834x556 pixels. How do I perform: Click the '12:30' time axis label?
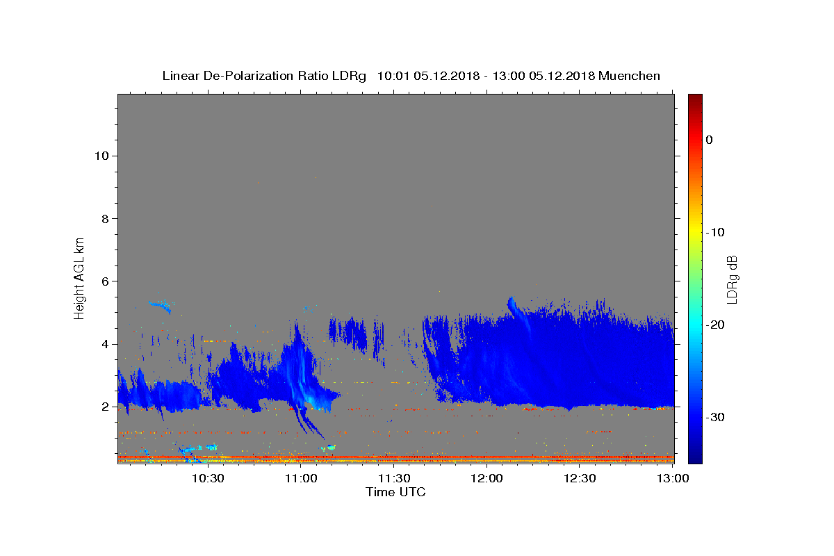click(x=580, y=479)
